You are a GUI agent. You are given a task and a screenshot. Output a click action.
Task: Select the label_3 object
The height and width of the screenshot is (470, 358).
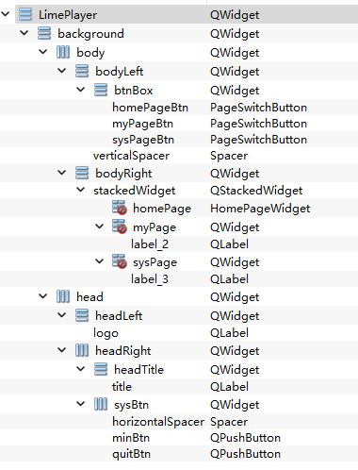tap(150, 279)
